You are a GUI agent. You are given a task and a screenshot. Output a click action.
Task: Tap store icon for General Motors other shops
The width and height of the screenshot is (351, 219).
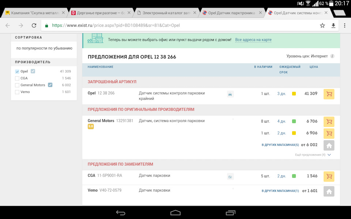coord(329,146)
